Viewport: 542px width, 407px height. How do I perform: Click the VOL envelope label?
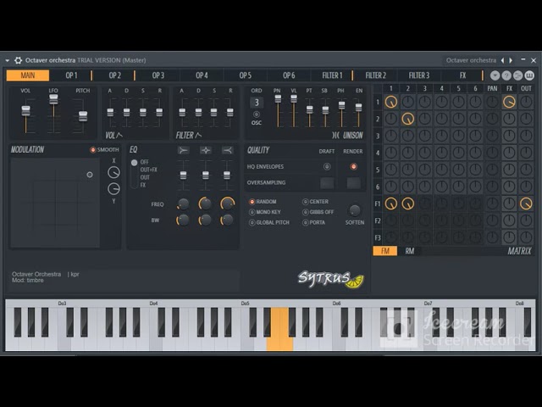click(x=113, y=136)
